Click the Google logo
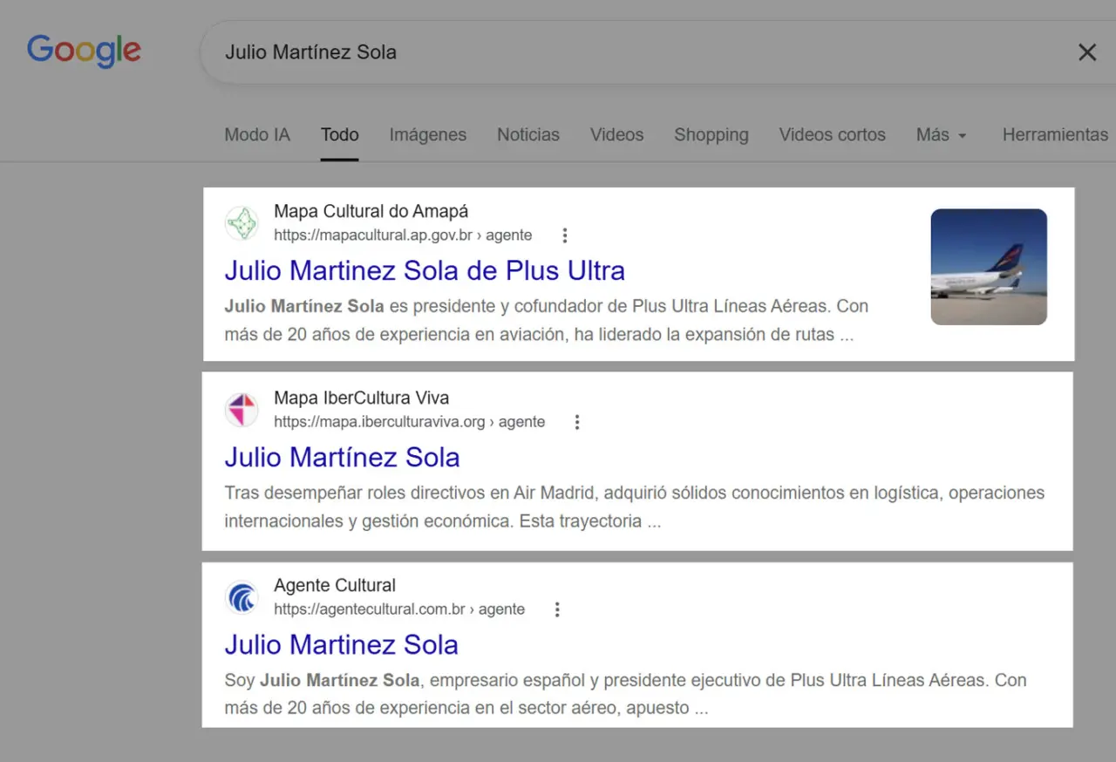Screen dimensions: 1116x762 pos(84,51)
